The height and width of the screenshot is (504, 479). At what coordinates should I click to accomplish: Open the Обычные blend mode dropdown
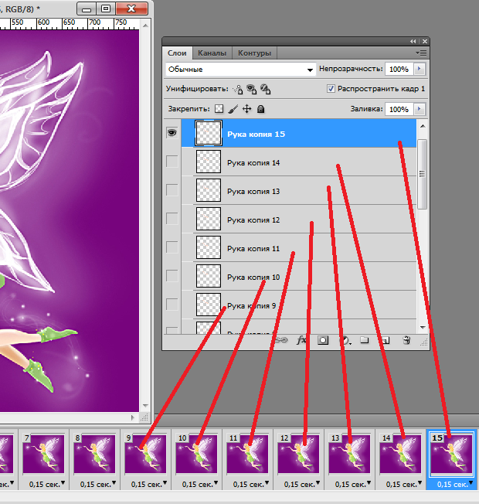[x=240, y=70]
